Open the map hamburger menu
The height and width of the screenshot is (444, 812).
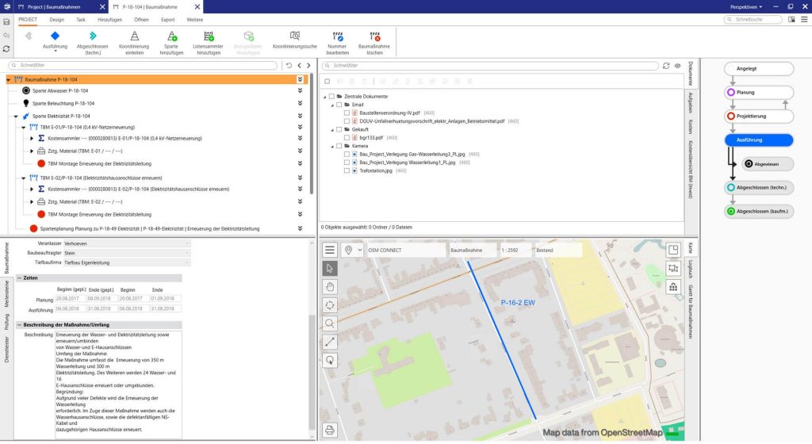[331, 250]
